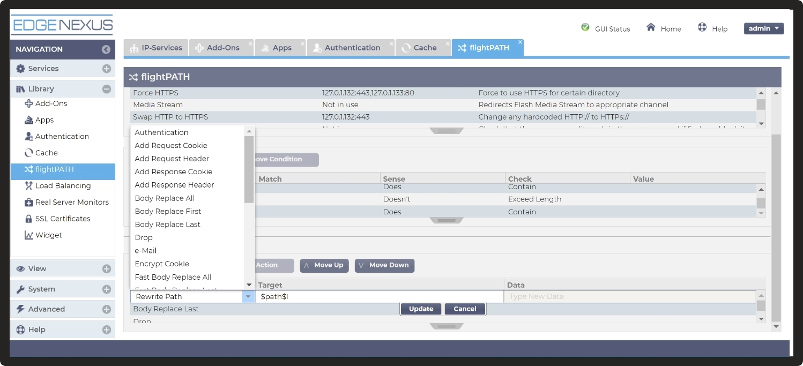Switch to the Add-Ons tab

[x=221, y=48]
